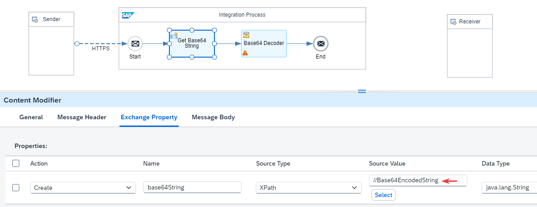The image size is (537, 207).
Task: Click the Receiver participant icon
Action: pos(454,22)
